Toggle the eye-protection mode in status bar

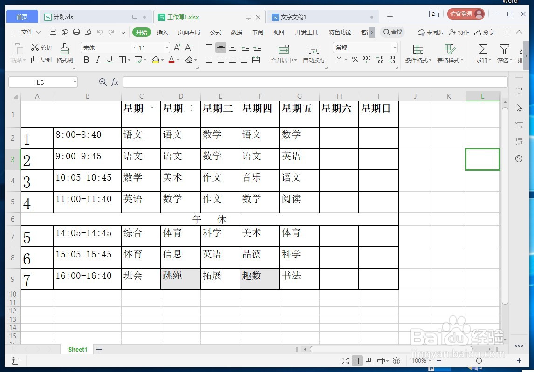396,360
